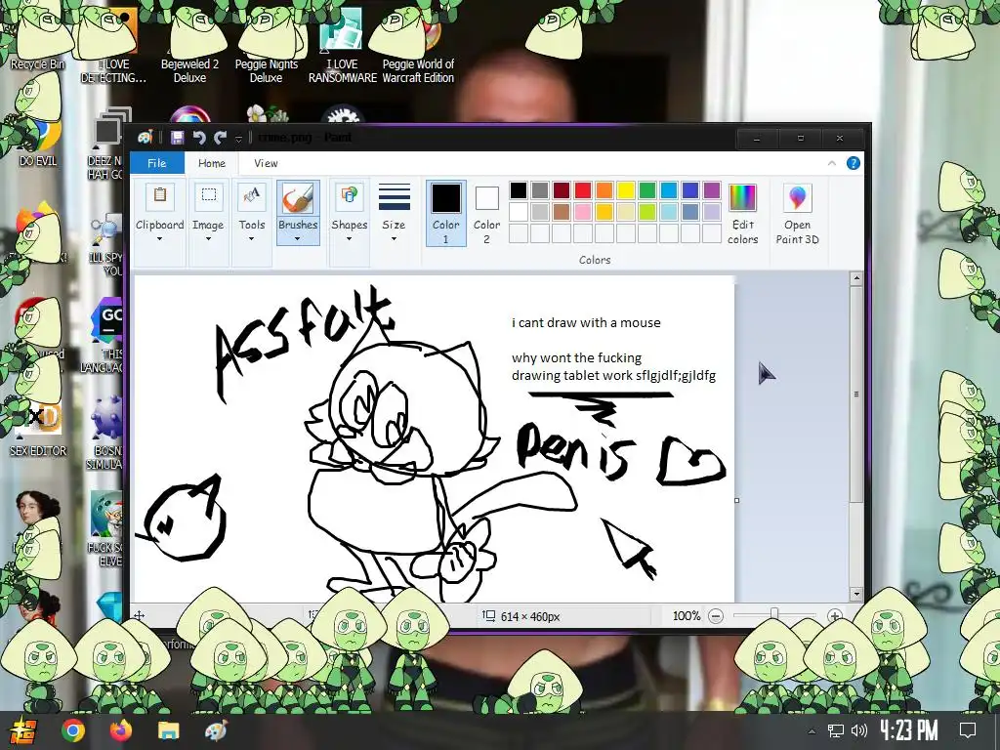Click the Paint app icon in title bar
The image size is (1000, 750).
click(146, 137)
